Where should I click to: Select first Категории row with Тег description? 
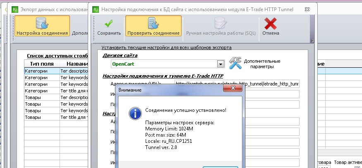click(56, 71)
